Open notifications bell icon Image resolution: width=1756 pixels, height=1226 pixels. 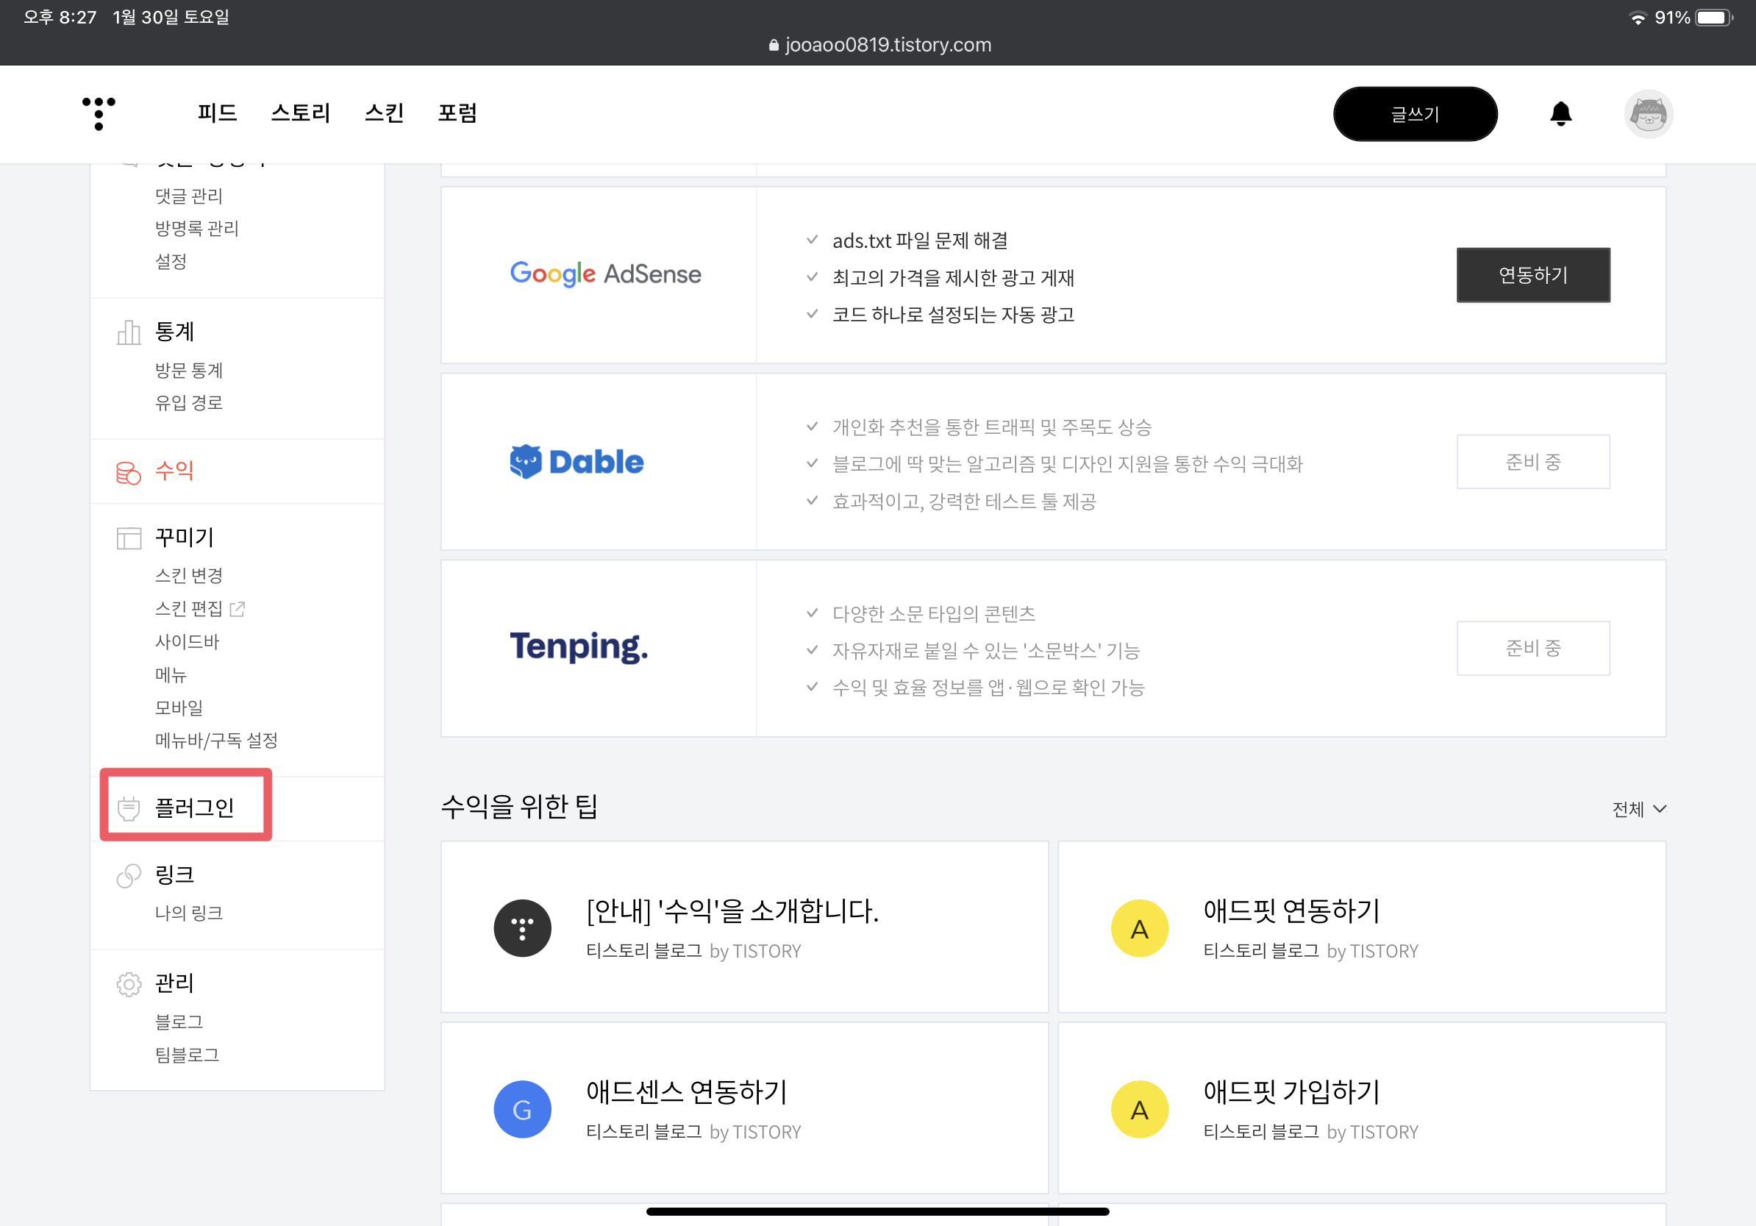(x=1560, y=114)
